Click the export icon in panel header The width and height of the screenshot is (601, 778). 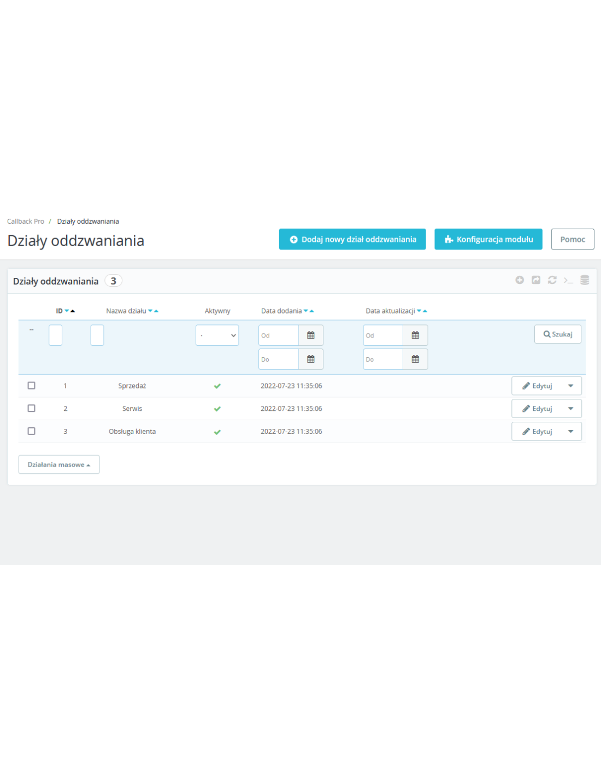coord(536,280)
